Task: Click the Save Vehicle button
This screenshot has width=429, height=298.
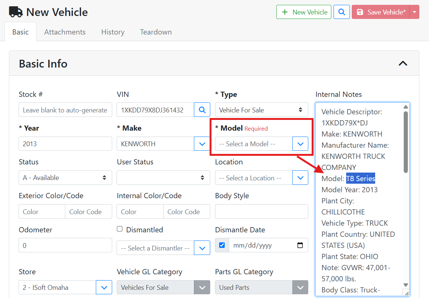Action: (380, 12)
